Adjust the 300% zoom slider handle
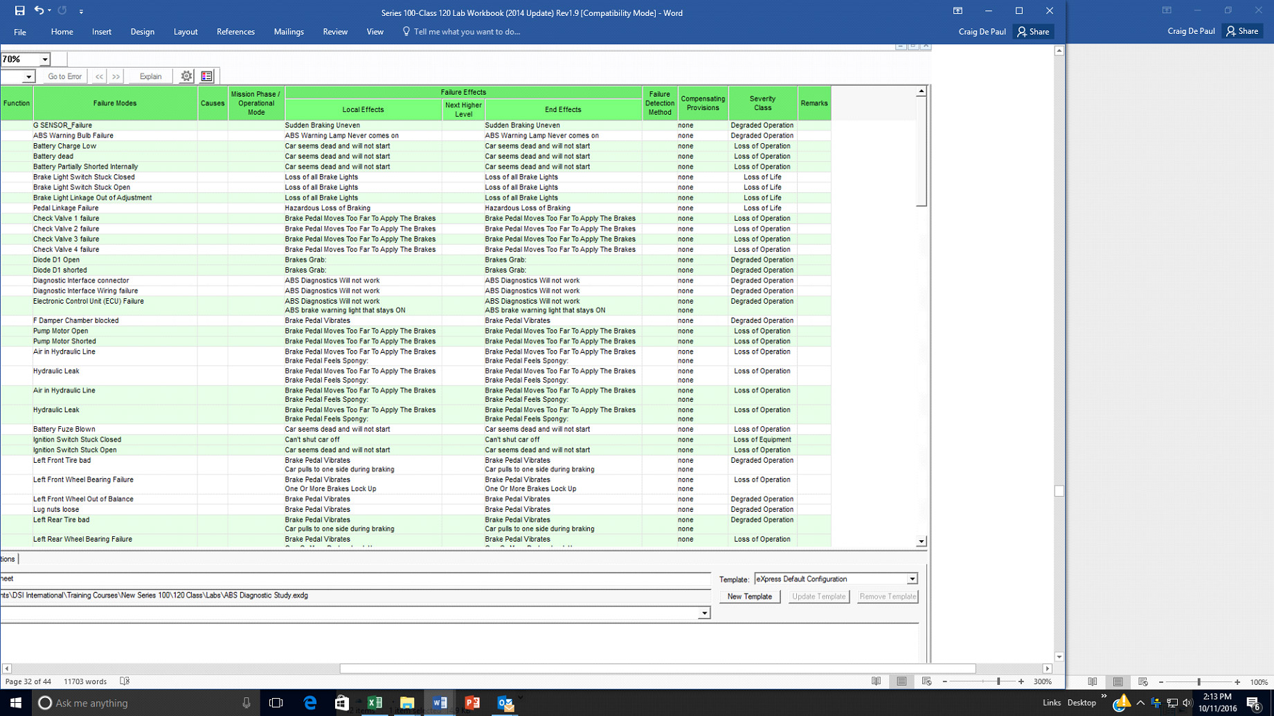This screenshot has width=1274, height=716. [x=998, y=681]
